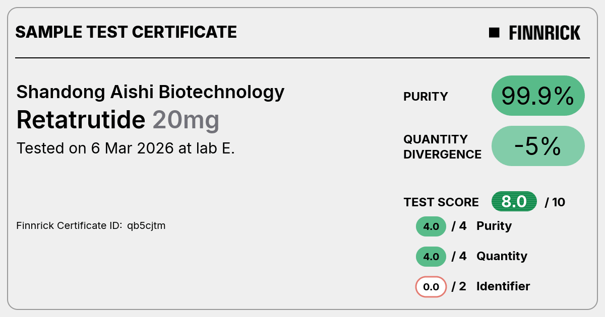Click the Identifier score label
The height and width of the screenshot is (317, 605).
[503, 286]
